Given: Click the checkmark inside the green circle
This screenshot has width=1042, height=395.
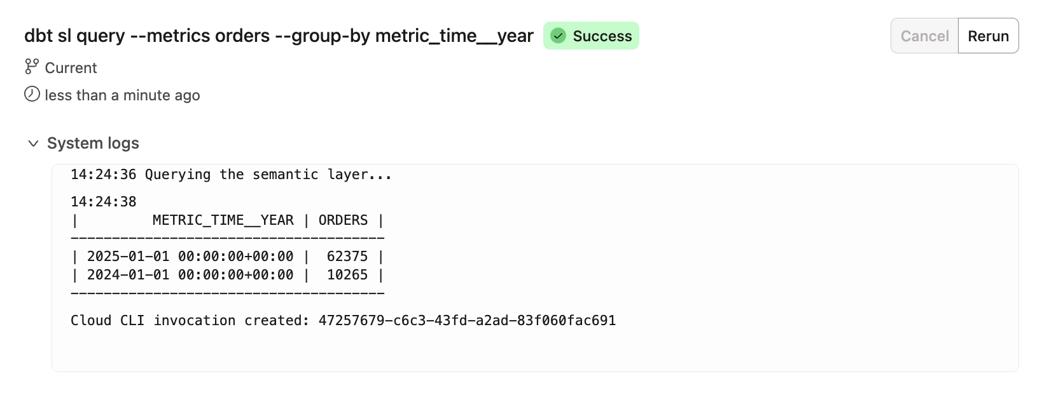Looking at the screenshot, I should point(559,36).
